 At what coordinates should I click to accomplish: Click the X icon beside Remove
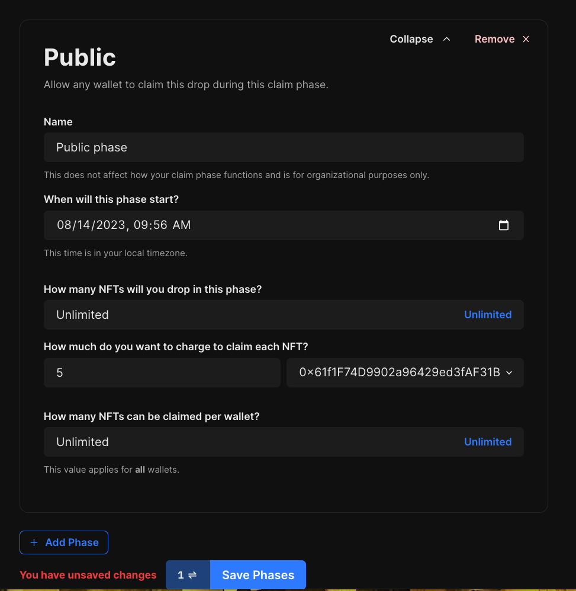[526, 39]
